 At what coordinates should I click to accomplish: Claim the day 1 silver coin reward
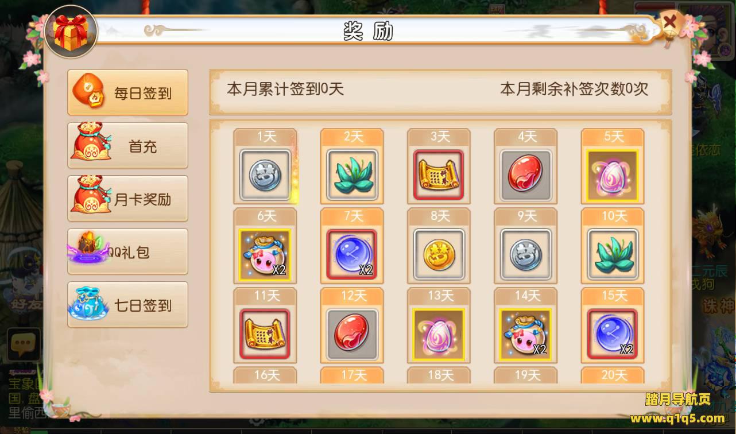[x=265, y=175]
